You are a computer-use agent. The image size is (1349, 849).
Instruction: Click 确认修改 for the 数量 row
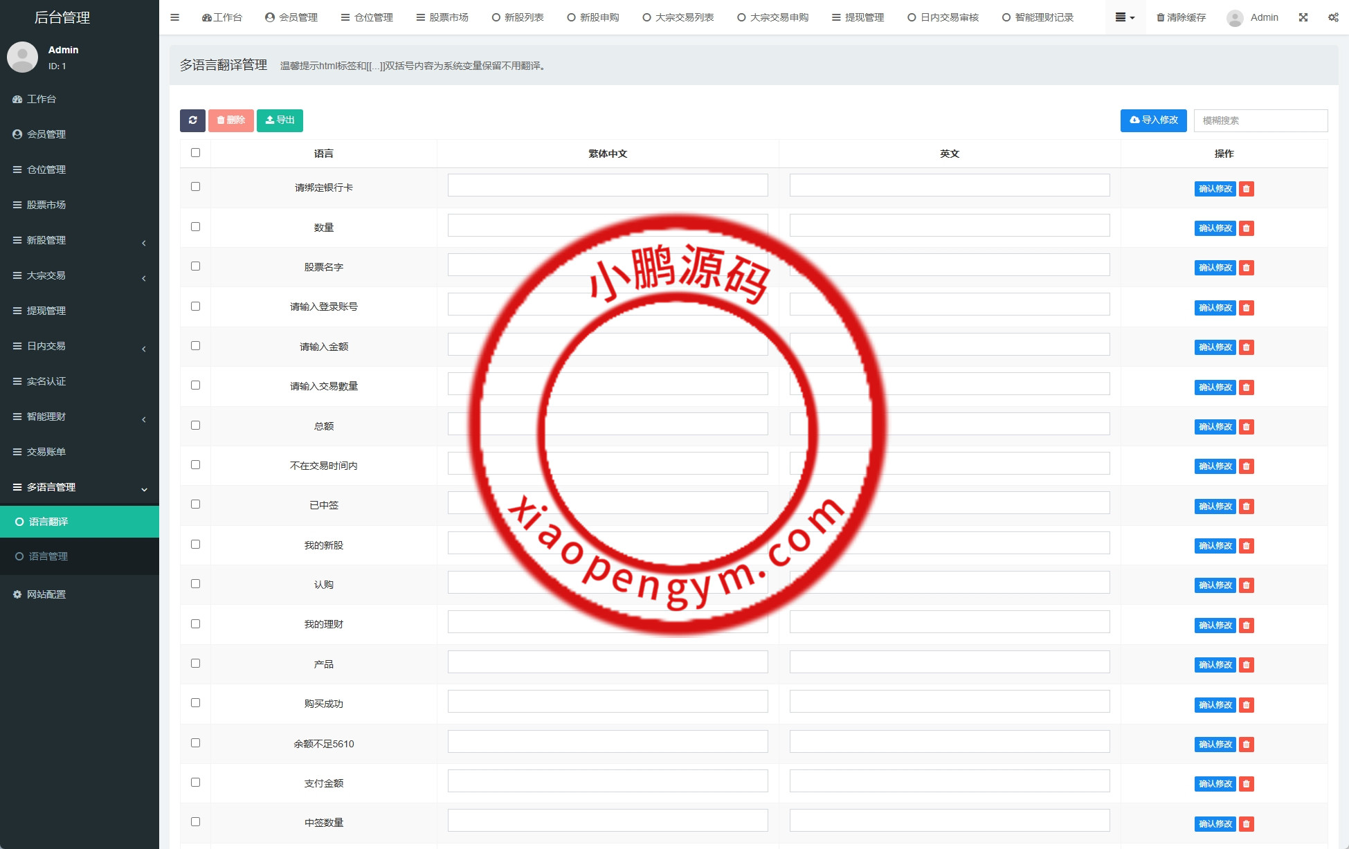click(1215, 228)
